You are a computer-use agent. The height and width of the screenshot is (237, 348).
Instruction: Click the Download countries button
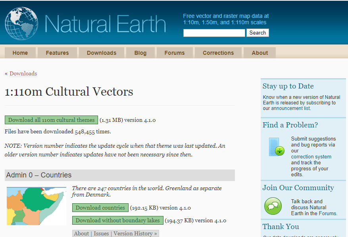100,208
